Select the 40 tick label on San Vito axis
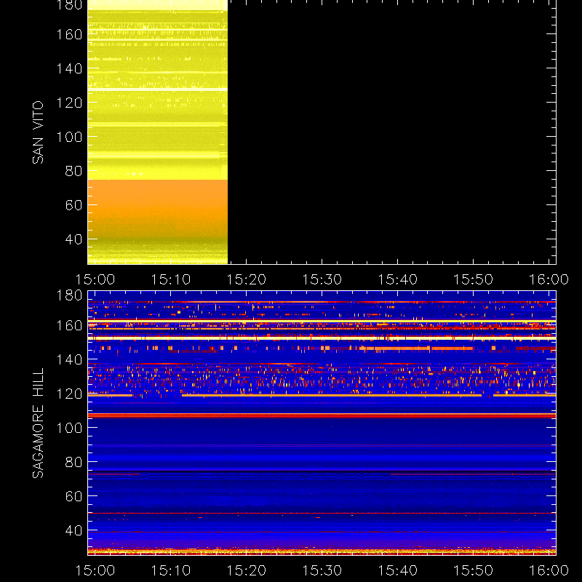 point(73,239)
